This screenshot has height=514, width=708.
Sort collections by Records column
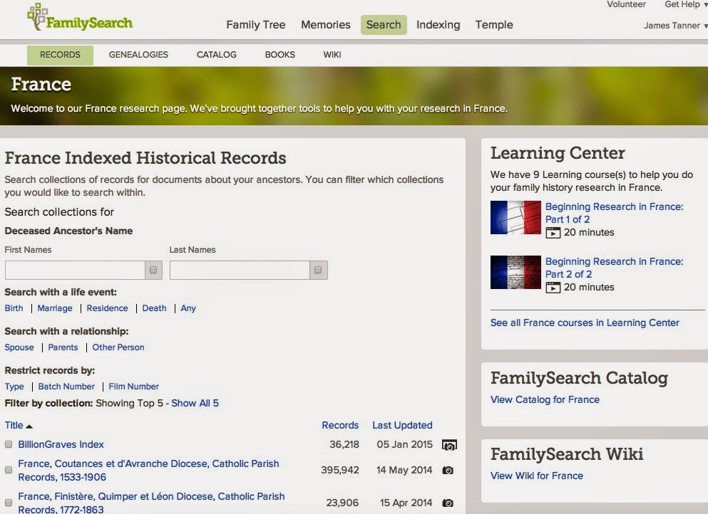(340, 426)
